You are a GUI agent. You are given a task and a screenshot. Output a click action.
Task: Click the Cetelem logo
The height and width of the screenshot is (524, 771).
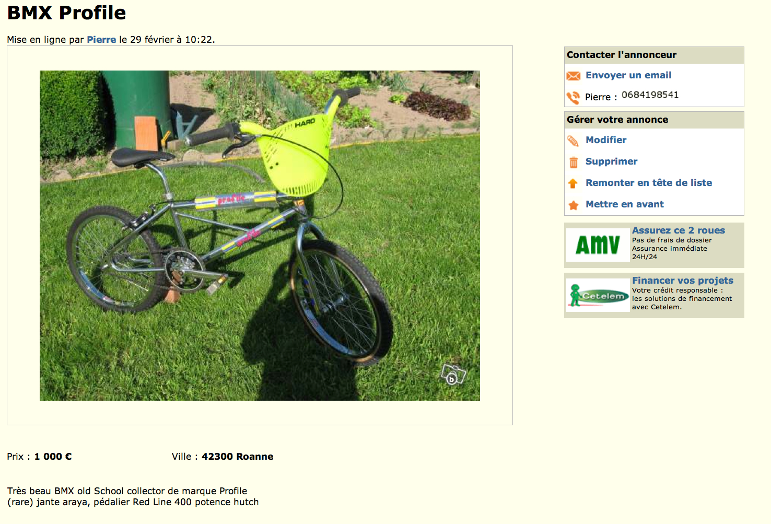tap(598, 295)
